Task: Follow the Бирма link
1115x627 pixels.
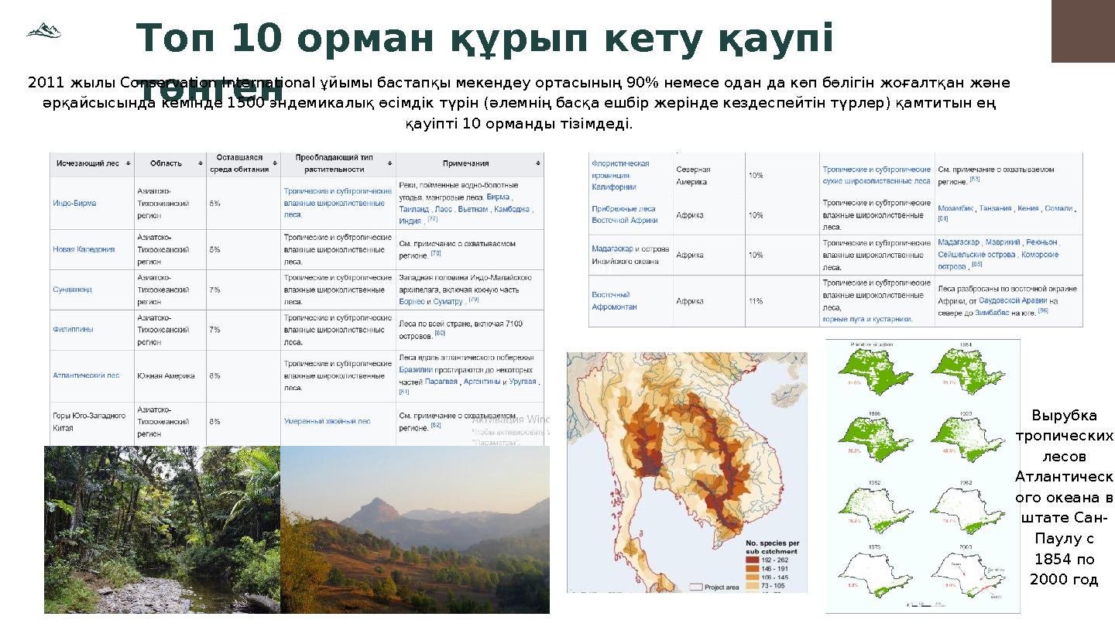Action: coord(498,197)
